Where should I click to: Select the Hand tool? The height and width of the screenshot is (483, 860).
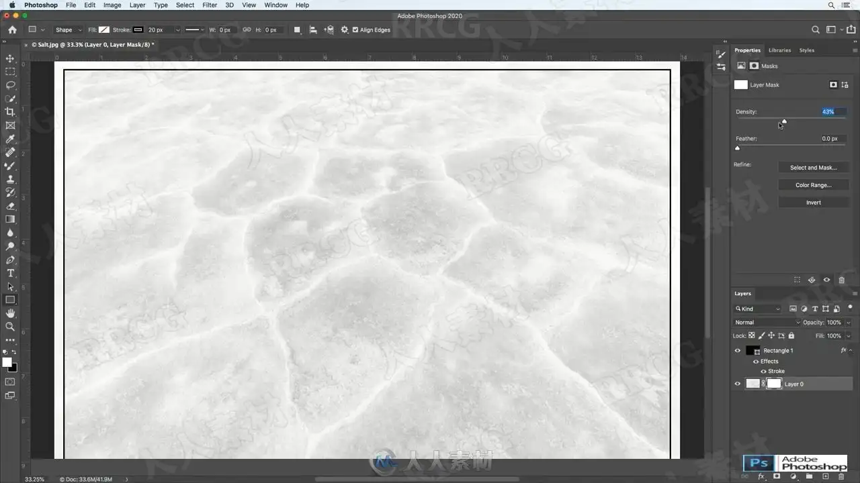click(10, 313)
